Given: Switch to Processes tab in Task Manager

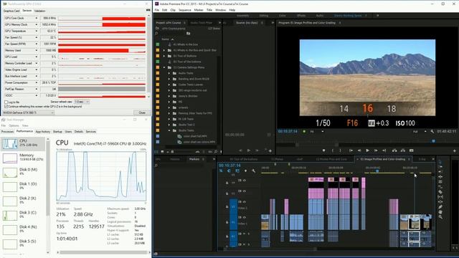Looking at the screenshot, I should click(x=7, y=132).
